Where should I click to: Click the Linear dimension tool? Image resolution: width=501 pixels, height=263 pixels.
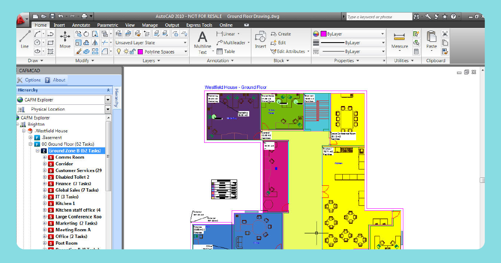(228, 34)
